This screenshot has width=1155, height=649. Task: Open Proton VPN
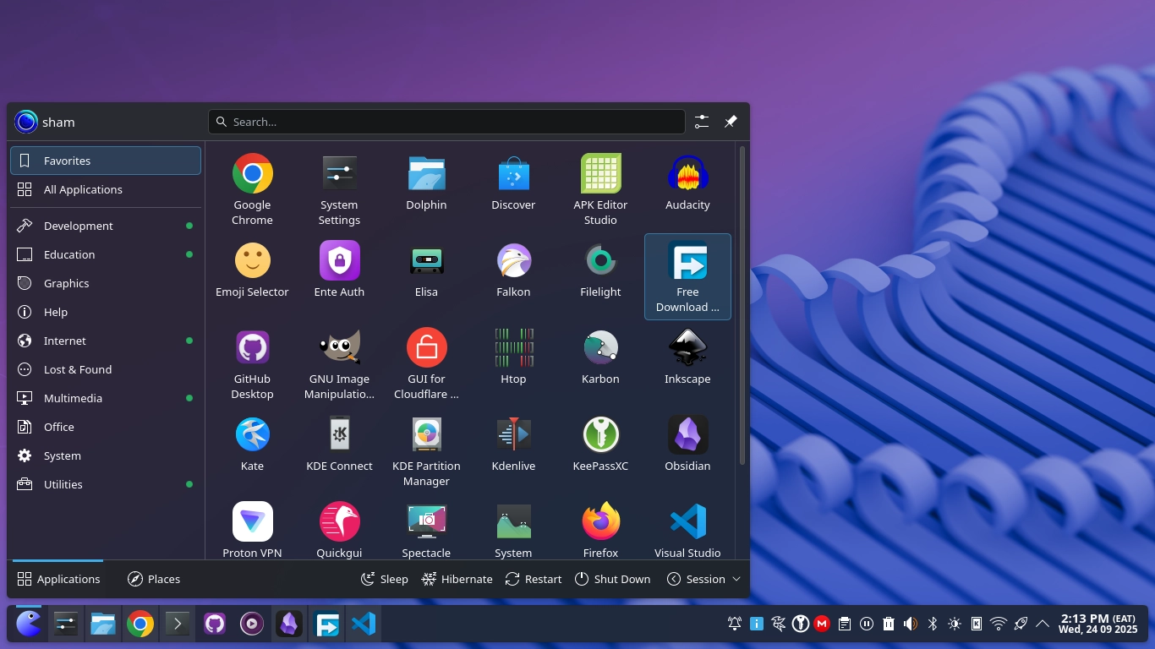252,529
